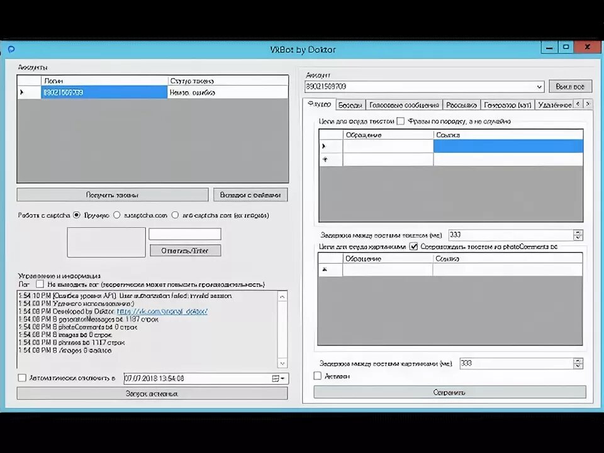
Task: Decrease the text-post delay with down arrow
Action: 578,238
